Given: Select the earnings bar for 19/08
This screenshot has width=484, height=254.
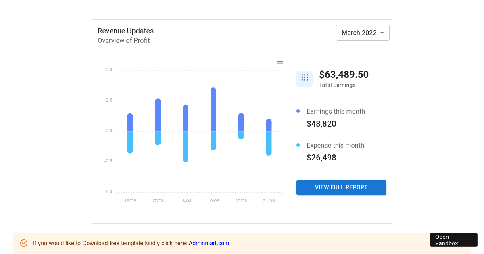Looking at the screenshot, I should 213,109.
